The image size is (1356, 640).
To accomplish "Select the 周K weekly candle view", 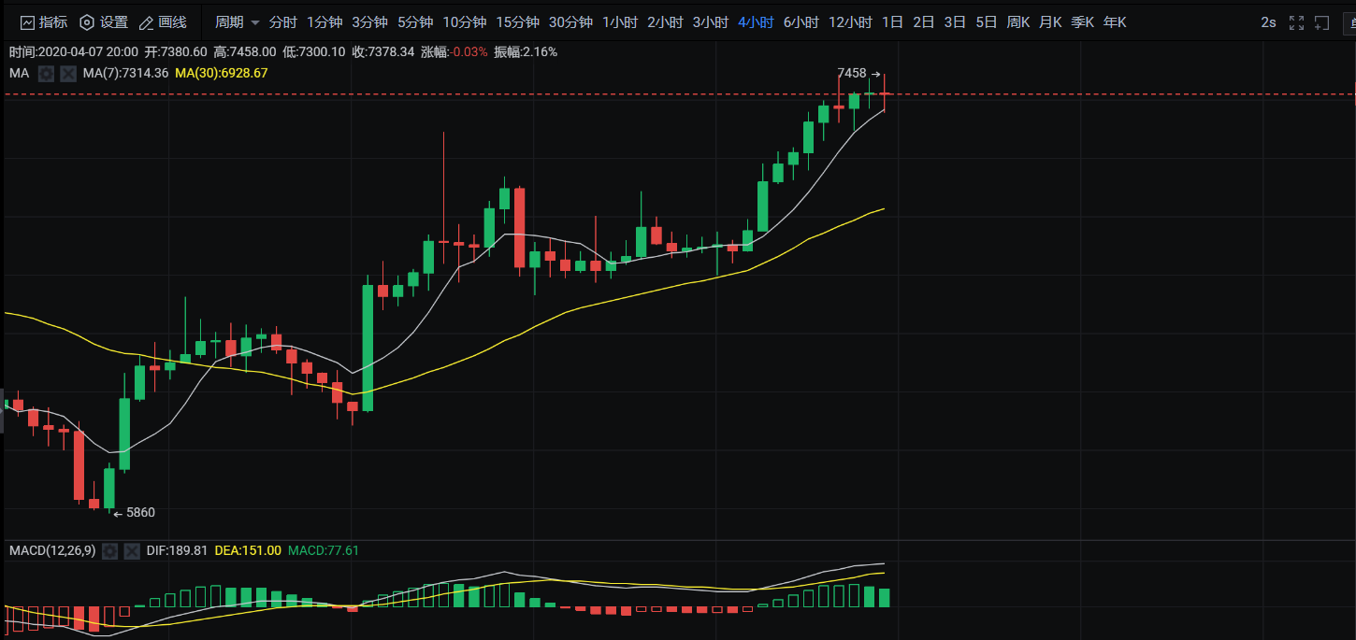I will [1018, 21].
